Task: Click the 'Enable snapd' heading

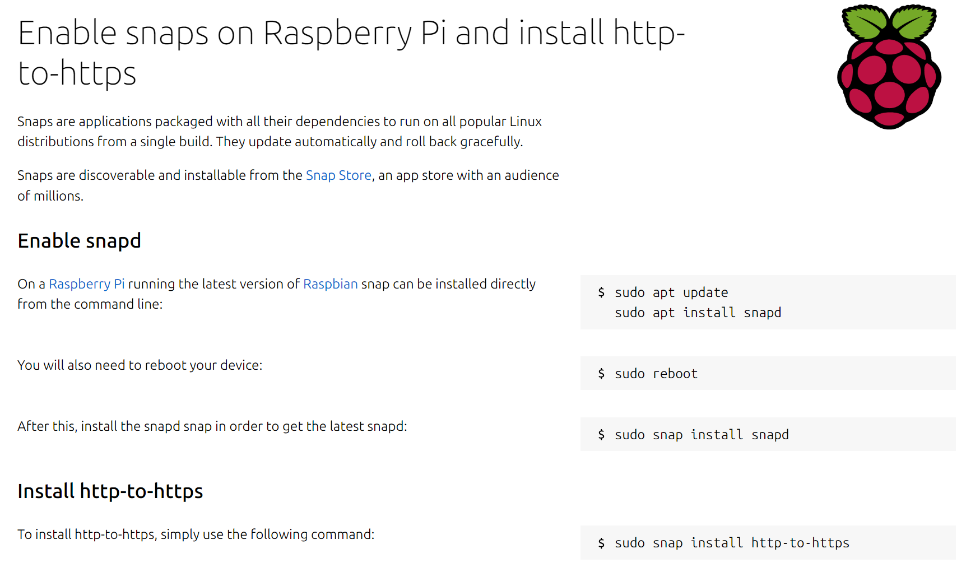Action: coord(79,241)
